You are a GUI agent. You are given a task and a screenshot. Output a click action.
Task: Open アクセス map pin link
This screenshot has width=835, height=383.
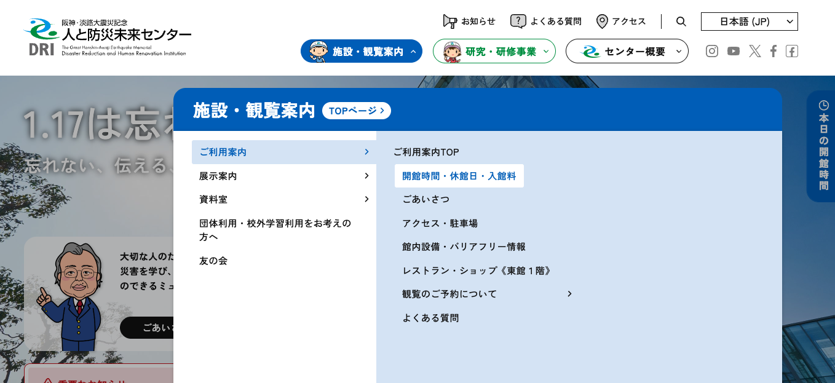click(621, 22)
